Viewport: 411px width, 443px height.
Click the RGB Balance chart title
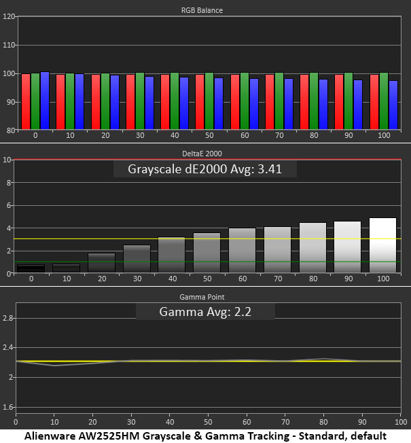(202, 10)
